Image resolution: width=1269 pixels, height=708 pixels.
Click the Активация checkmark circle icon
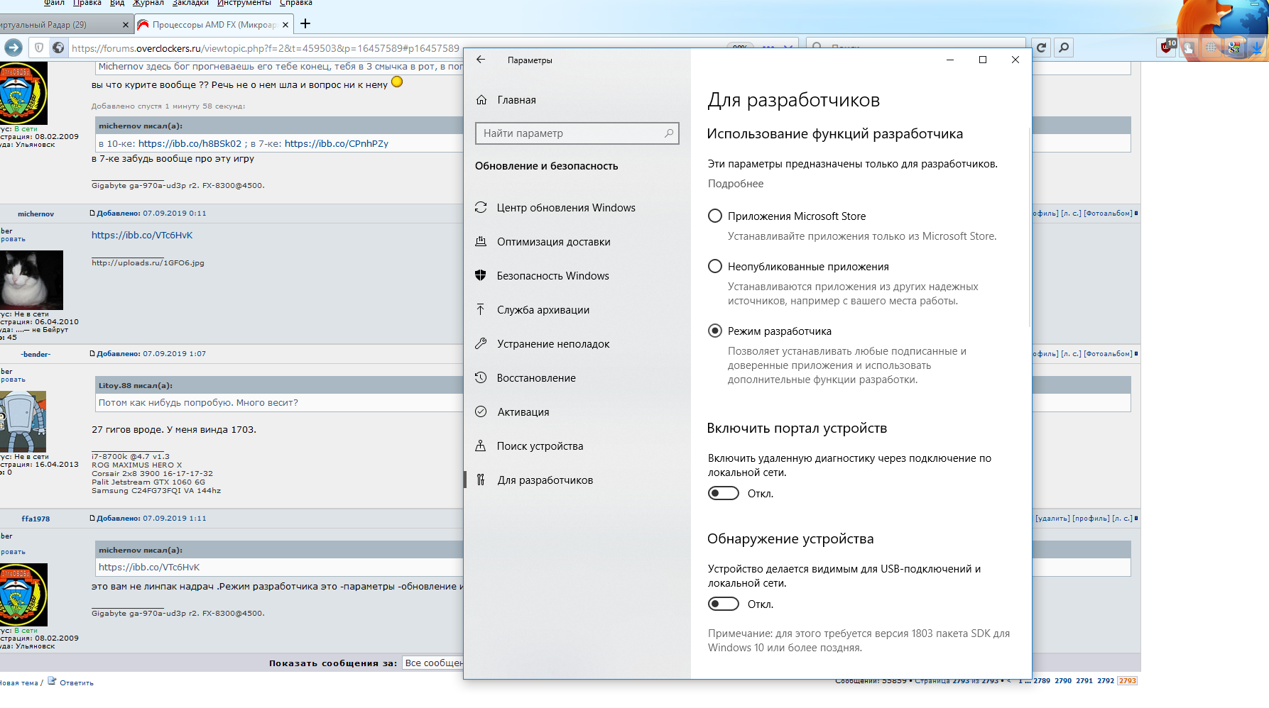coord(481,412)
